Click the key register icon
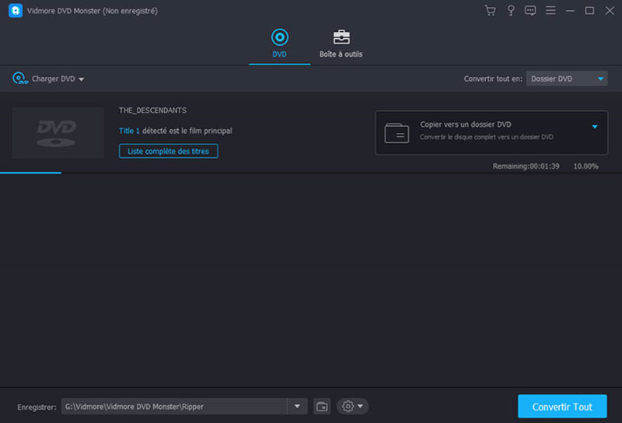This screenshot has width=622, height=423. [511, 10]
